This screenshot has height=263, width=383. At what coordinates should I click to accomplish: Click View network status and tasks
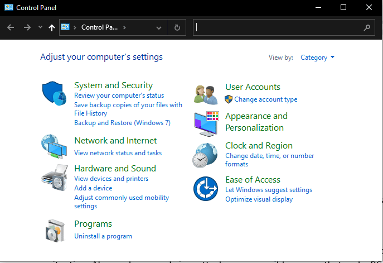coord(118,153)
